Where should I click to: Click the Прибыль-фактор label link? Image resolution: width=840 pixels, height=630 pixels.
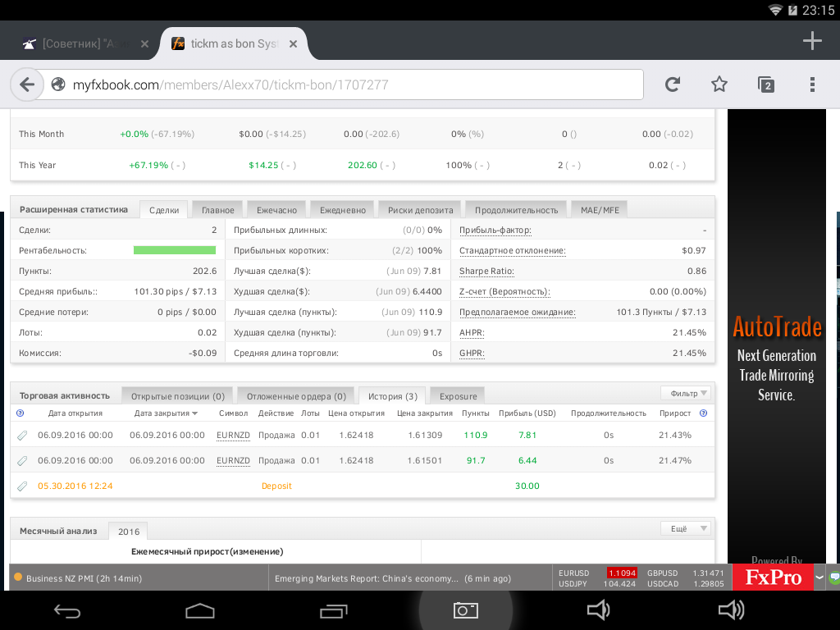pos(495,231)
